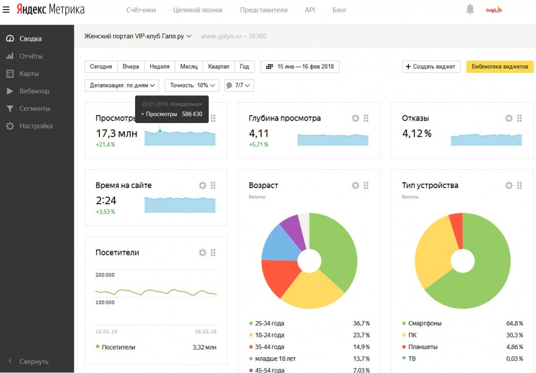Screen dimensions: 536x373
Task: Open settings gear on Время на сайте widget
Action: click(x=203, y=185)
